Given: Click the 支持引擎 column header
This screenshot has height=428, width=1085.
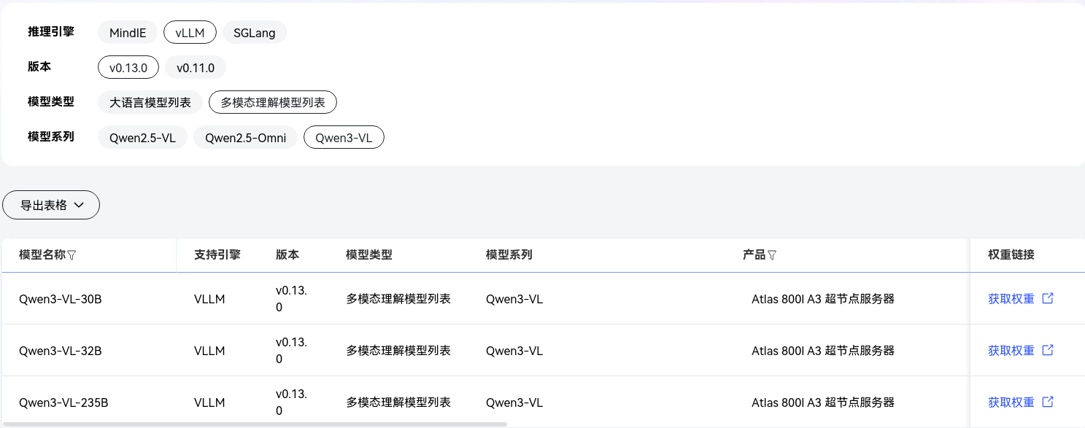Looking at the screenshot, I should coord(217,255).
